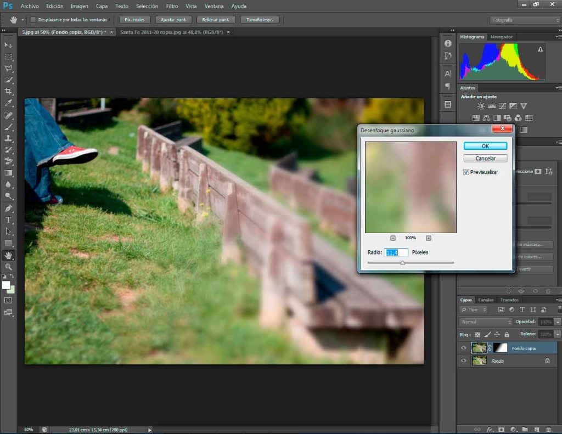Select the Quick Selection tool

click(8, 80)
